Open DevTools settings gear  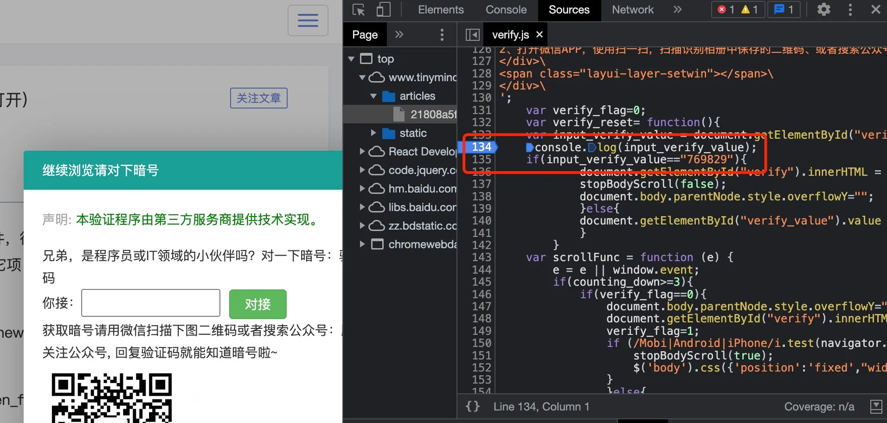coord(824,9)
